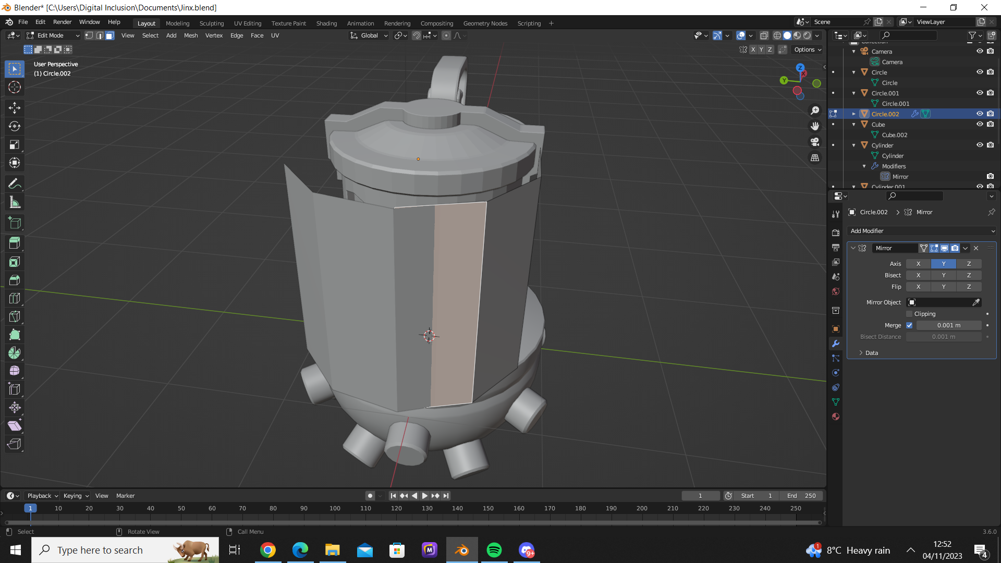This screenshot has width=1001, height=563.
Task: Jump to the timeline start frame
Action: click(x=393, y=496)
